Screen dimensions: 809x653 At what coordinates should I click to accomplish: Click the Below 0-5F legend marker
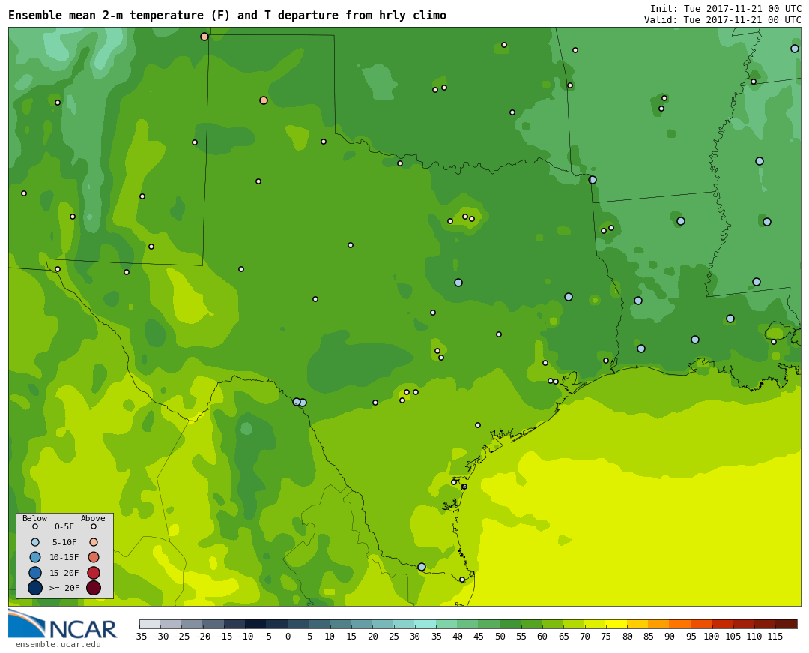point(35,527)
